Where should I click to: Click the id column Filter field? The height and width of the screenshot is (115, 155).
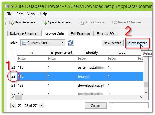(32, 59)
